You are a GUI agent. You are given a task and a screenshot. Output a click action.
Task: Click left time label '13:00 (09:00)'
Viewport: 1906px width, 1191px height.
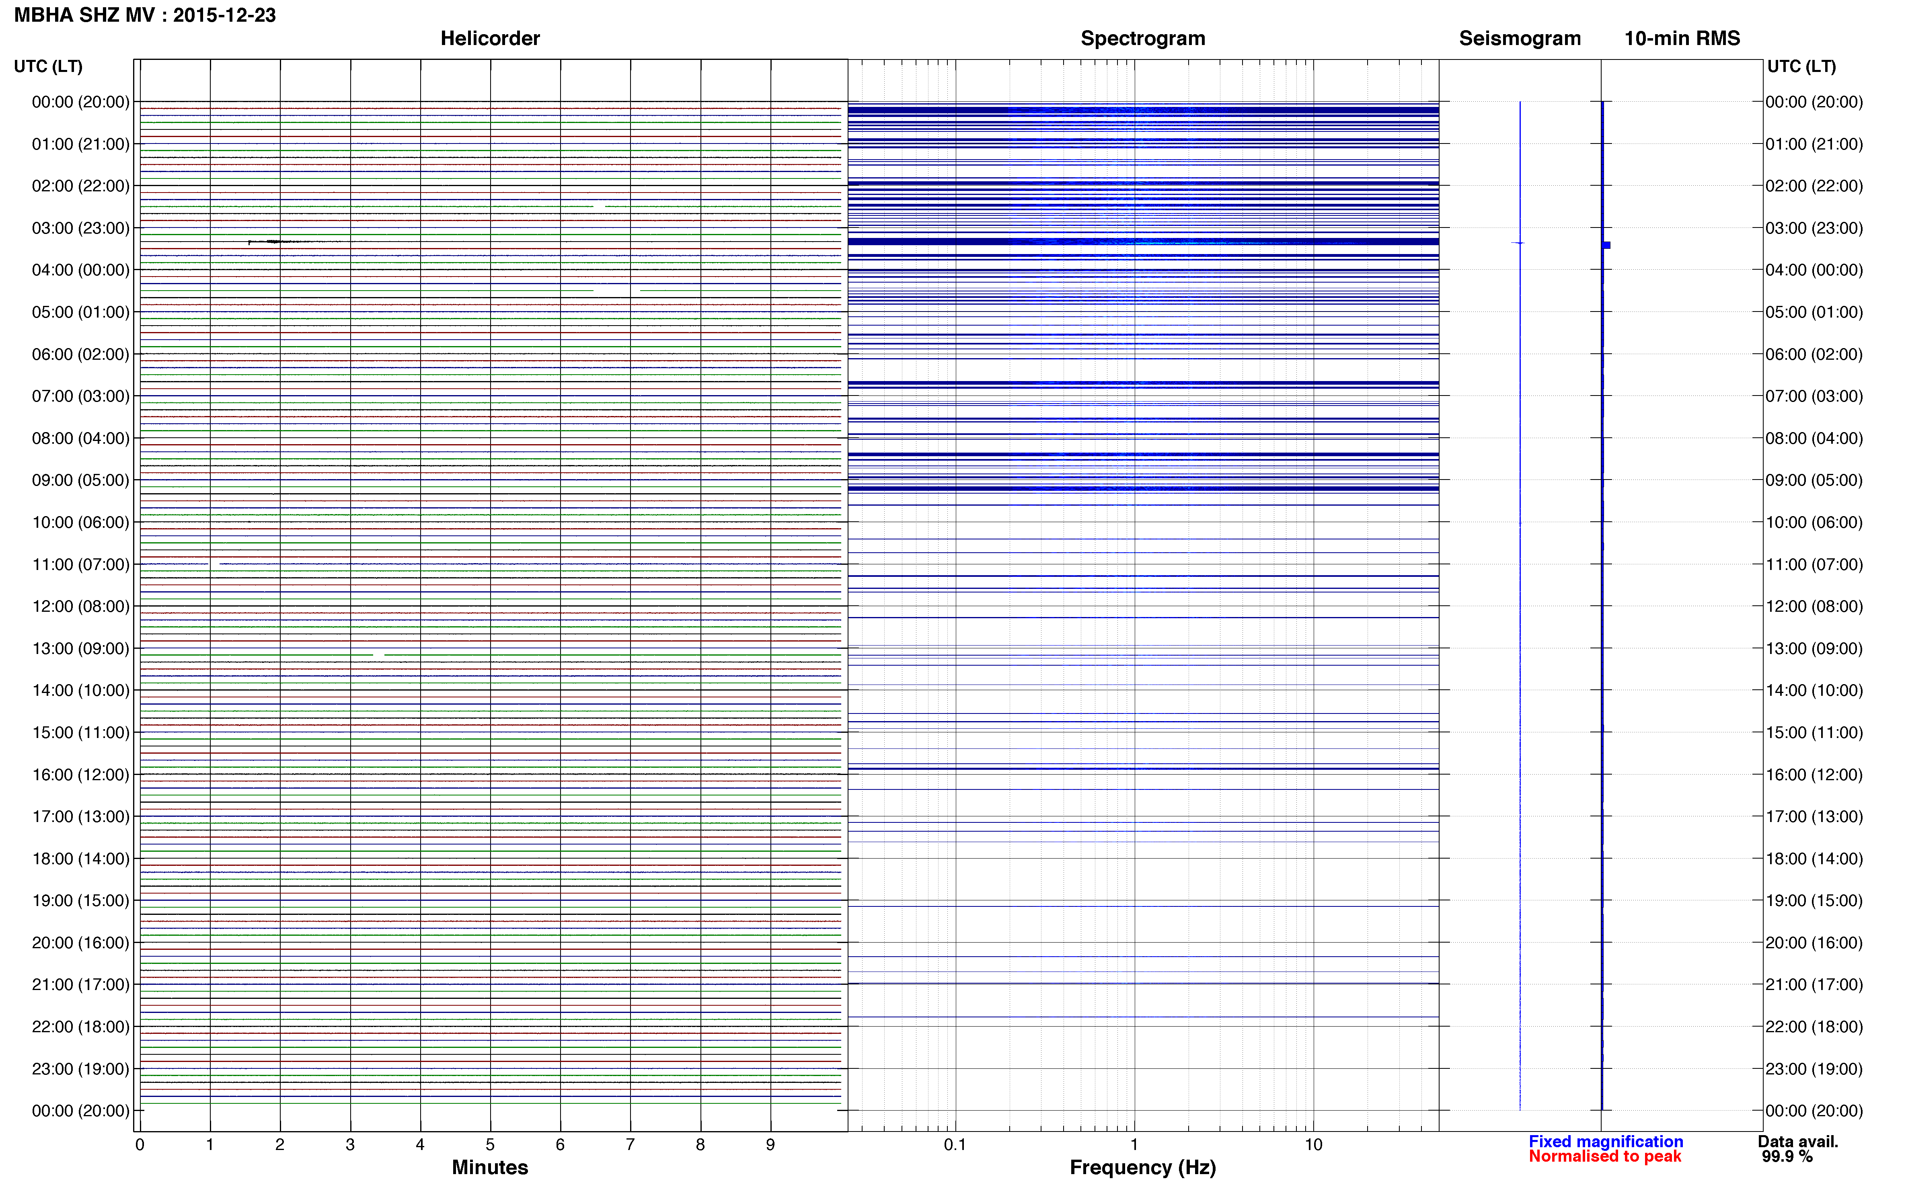pyautogui.click(x=80, y=648)
